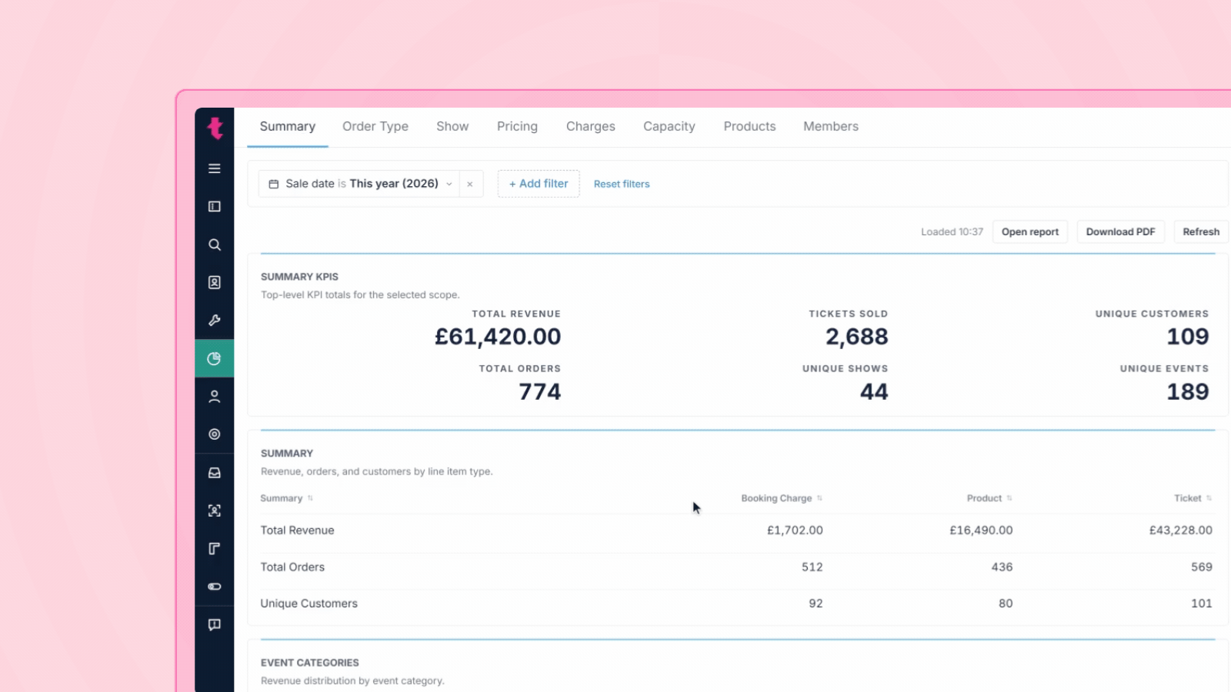The image size is (1231, 692).
Task: Open the inbox tray icon in sidebar
Action: point(215,473)
